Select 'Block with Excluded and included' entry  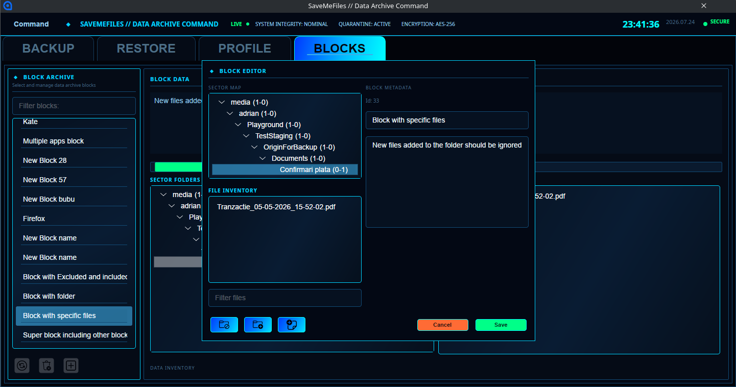click(x=74, y=277)
